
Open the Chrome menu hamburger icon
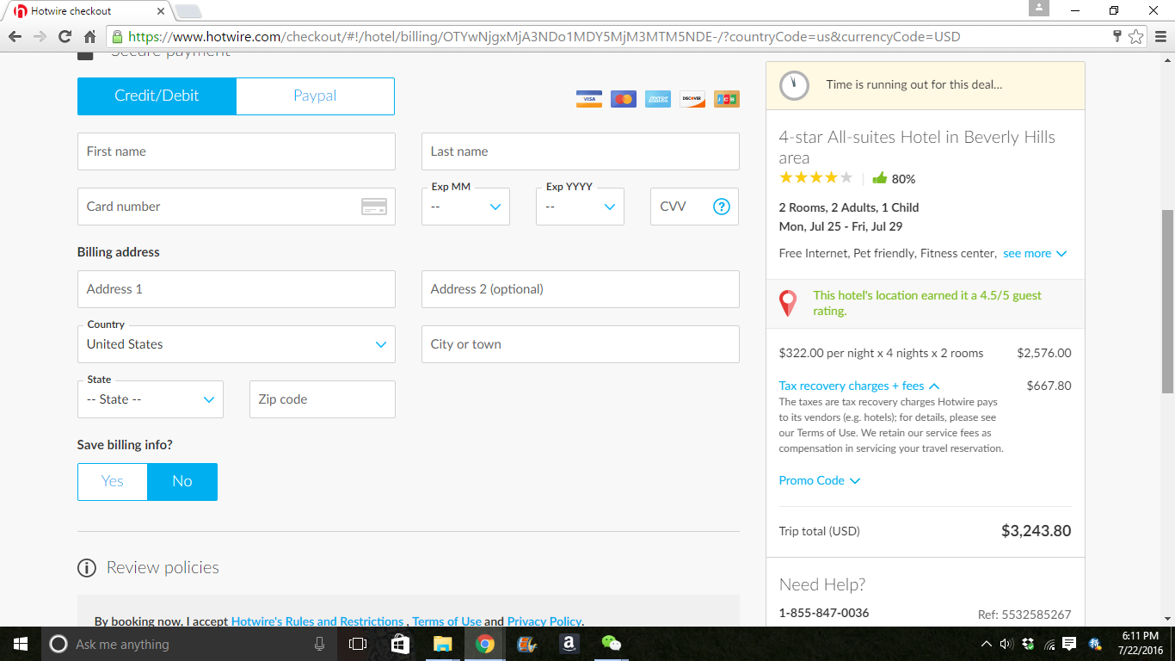[x=1158, y=37]
